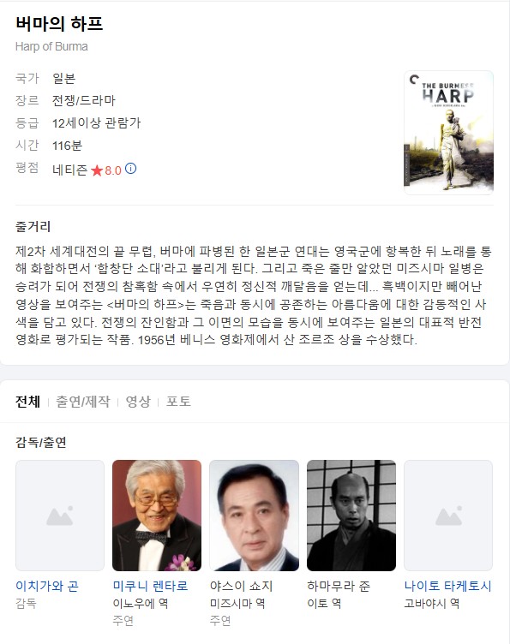
Task: Click the 감독/출연 section heading
Action: (40, 443)
